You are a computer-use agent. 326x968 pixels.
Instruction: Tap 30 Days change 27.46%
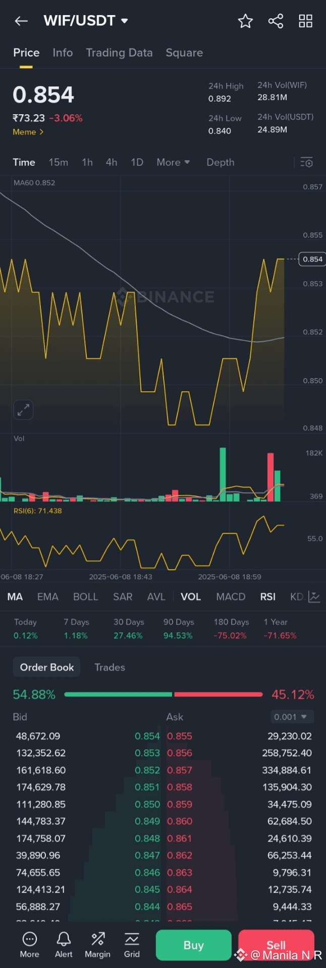click(128, 636)
